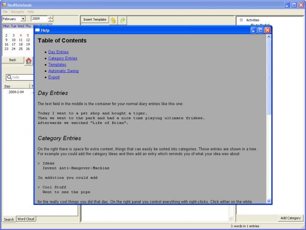Select day 5 in the calendar
This screenshot has width=306, height=230.
click(28, 35)
